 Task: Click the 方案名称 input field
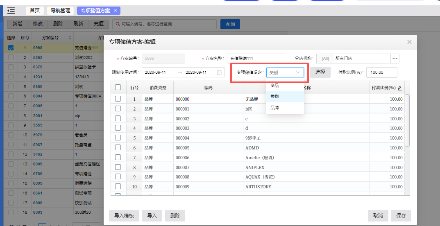[256, 59]
